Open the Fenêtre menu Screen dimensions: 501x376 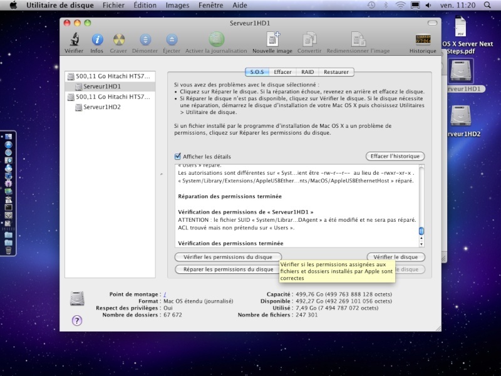(x=211, y=5)
